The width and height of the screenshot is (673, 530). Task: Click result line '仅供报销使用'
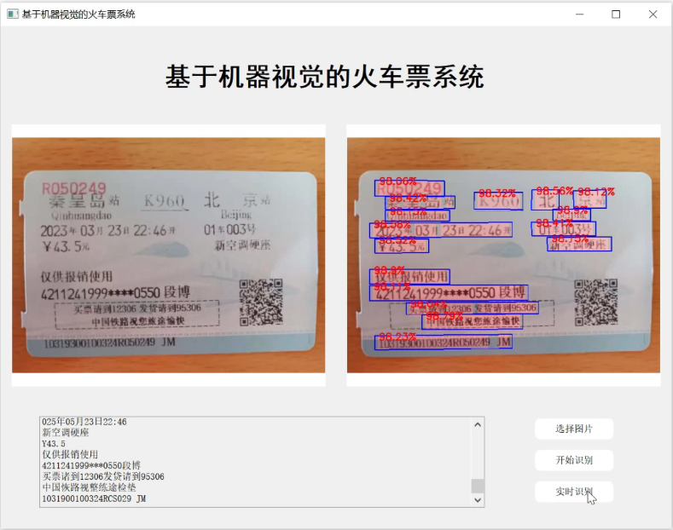70,454
